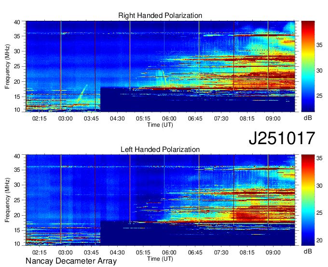Click the Time (UT) label under top plot

pyautogui.click(x=160, y=124)
